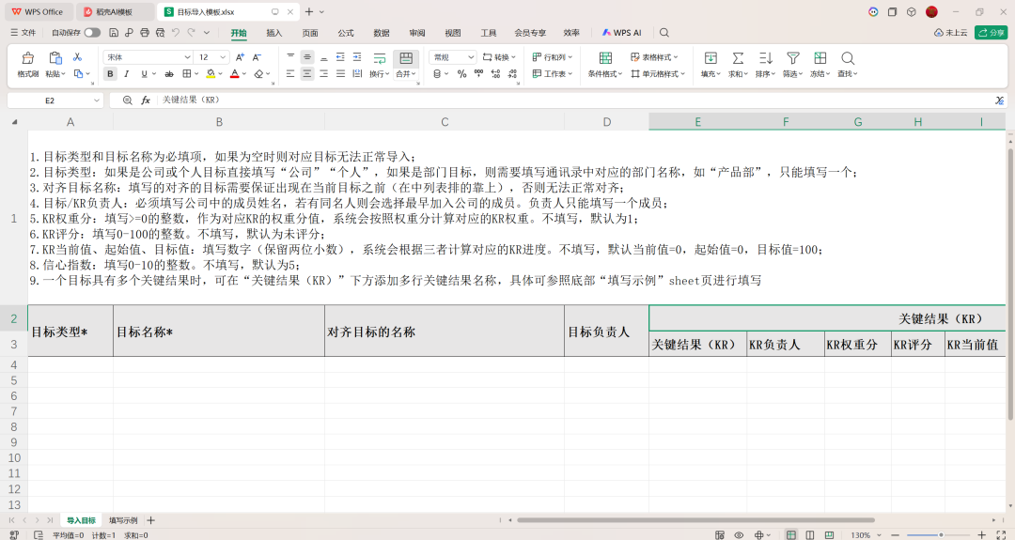Click the Undo arrow icon
The width and height of the screenshot is (1015, 540).
point(176,32)
